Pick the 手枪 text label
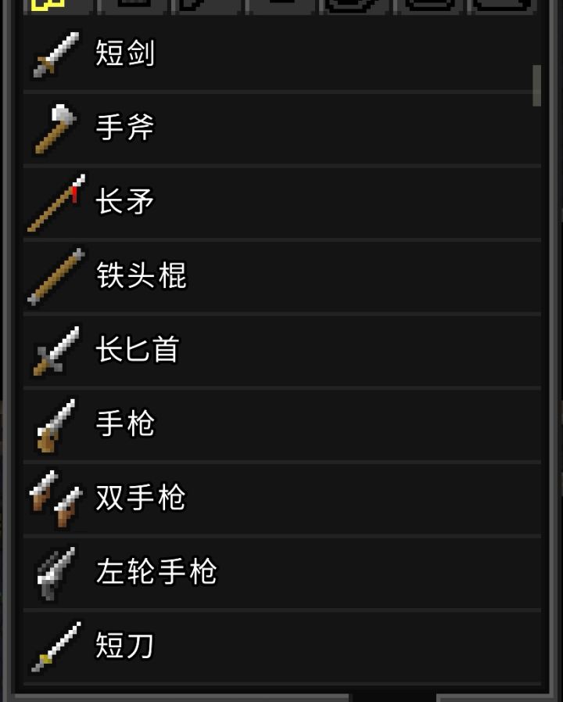Screen dimensions: 563x702 click(x=125, y=423)
